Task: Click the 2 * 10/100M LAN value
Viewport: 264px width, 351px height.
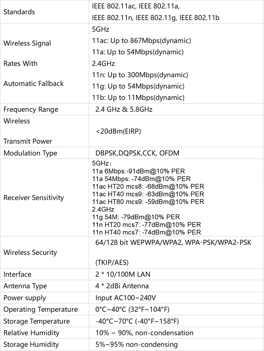Action: point(123,274)
